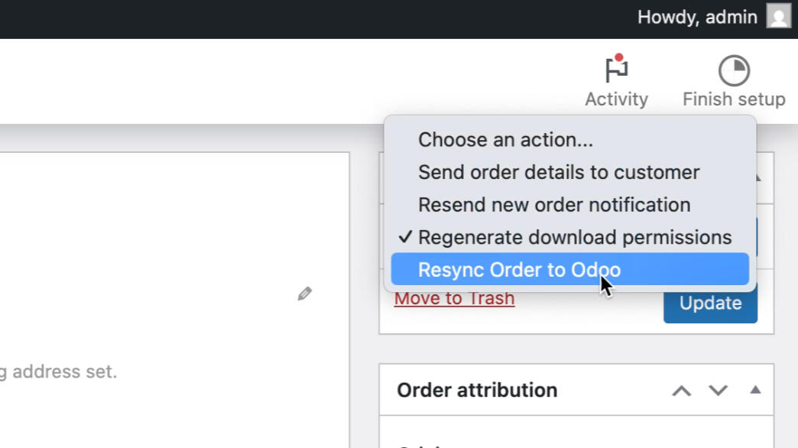Choose 'Send order details to customer'
This screenshot has height=448, width=798.
[x=559, y=172]
